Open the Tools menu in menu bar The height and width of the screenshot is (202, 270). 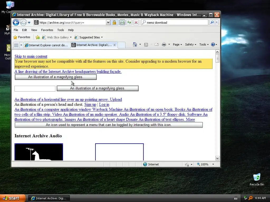(x=61, y=30)
